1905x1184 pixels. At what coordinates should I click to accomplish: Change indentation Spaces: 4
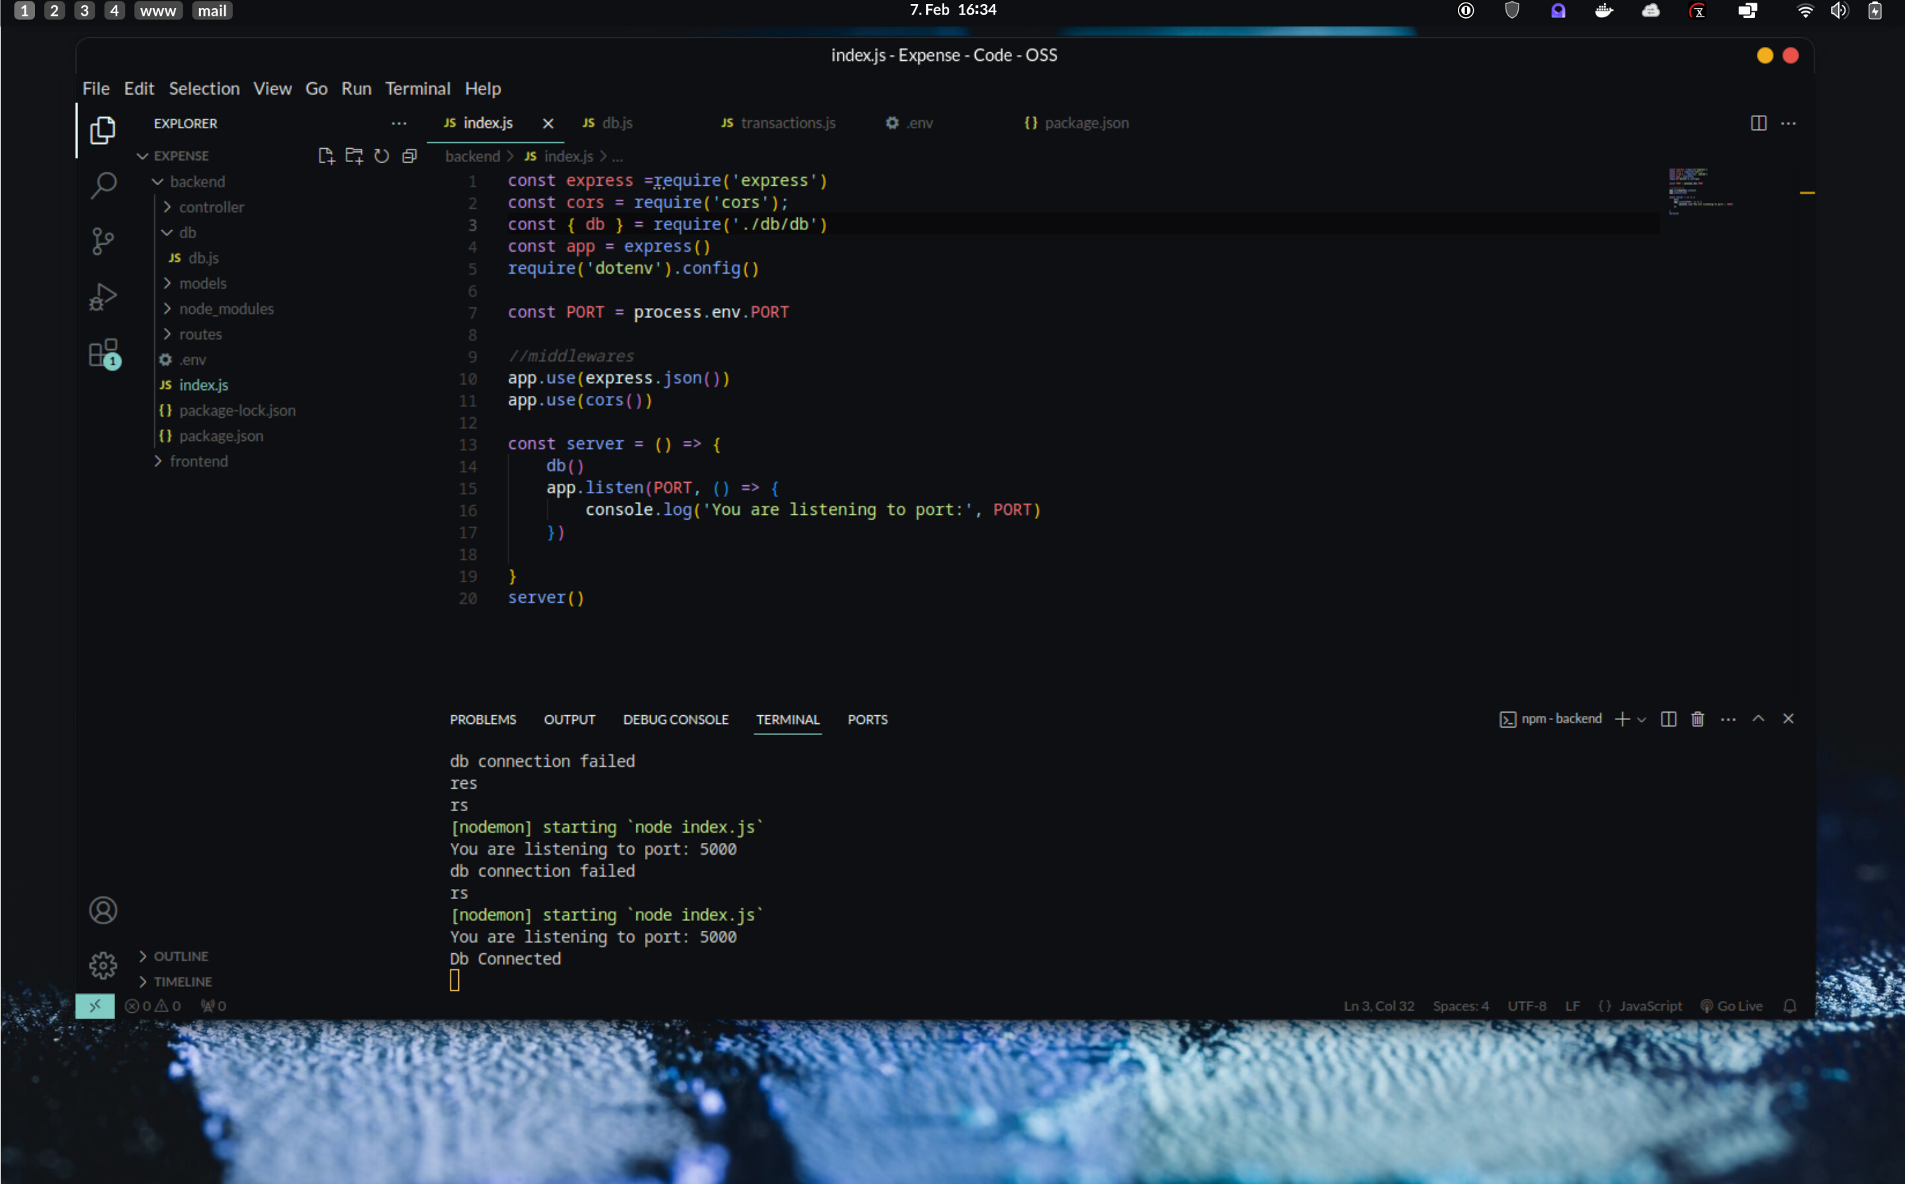click(1460, 1006)
